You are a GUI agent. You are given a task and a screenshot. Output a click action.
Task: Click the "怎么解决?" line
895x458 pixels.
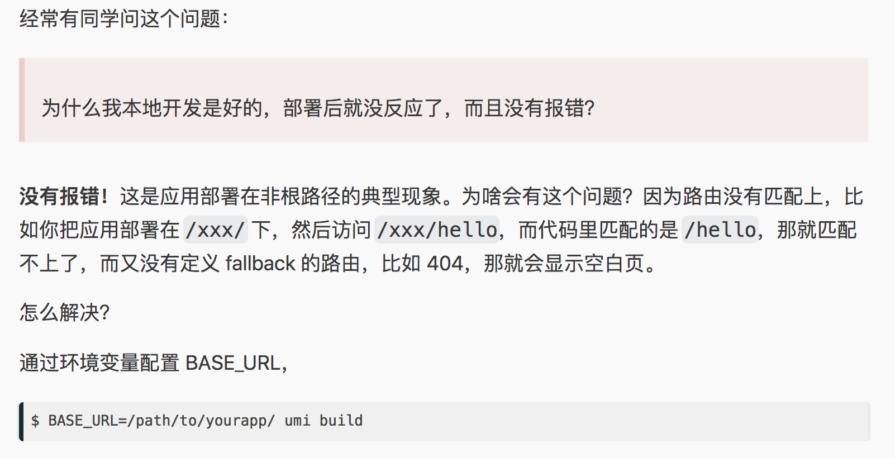click(x=64, y=312)
